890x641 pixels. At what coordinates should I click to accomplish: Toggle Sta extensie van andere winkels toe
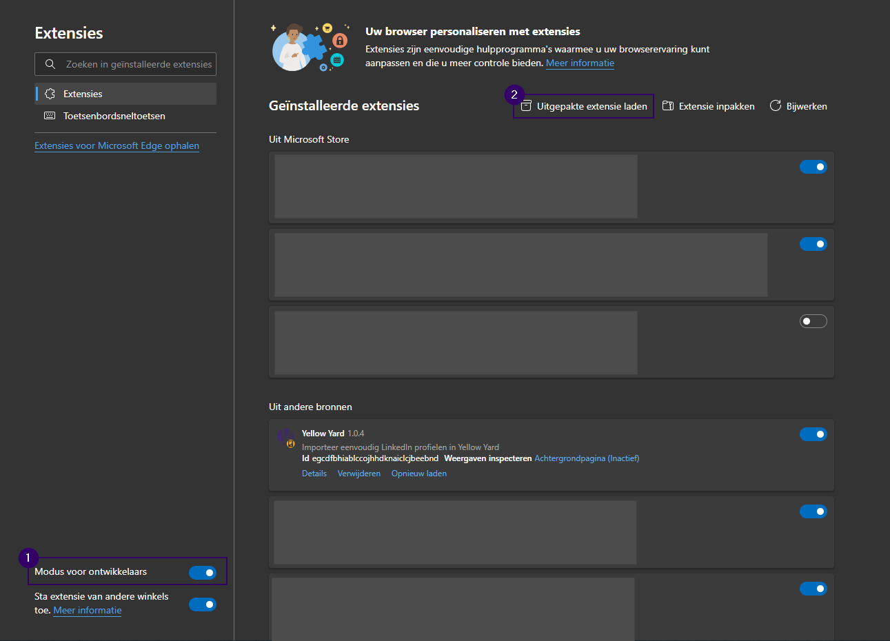[203, 604]
